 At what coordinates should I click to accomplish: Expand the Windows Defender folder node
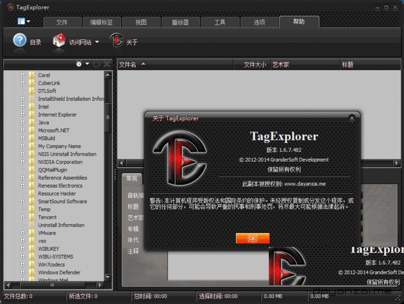[23, 272]
